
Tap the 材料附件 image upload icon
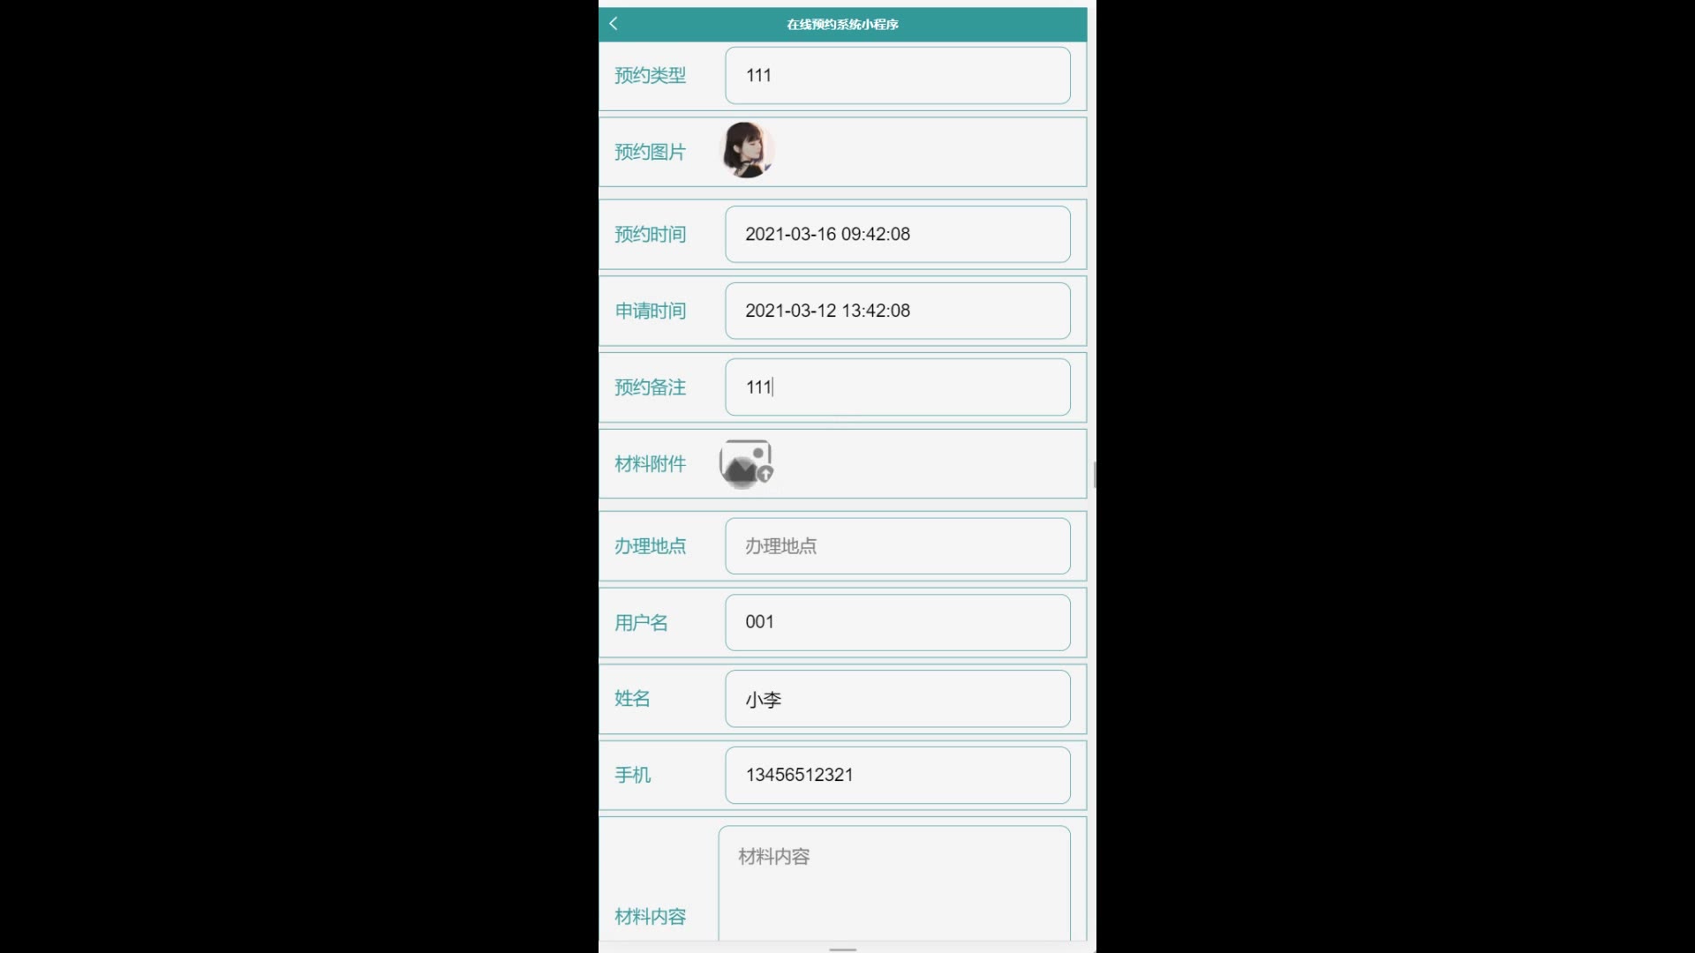pyautogui.click(x=746, y=464)
